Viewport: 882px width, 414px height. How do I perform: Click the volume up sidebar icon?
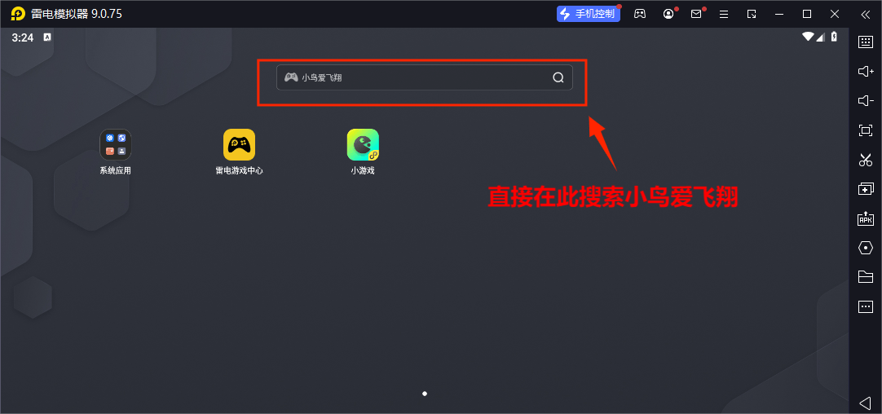click(866, 72)
